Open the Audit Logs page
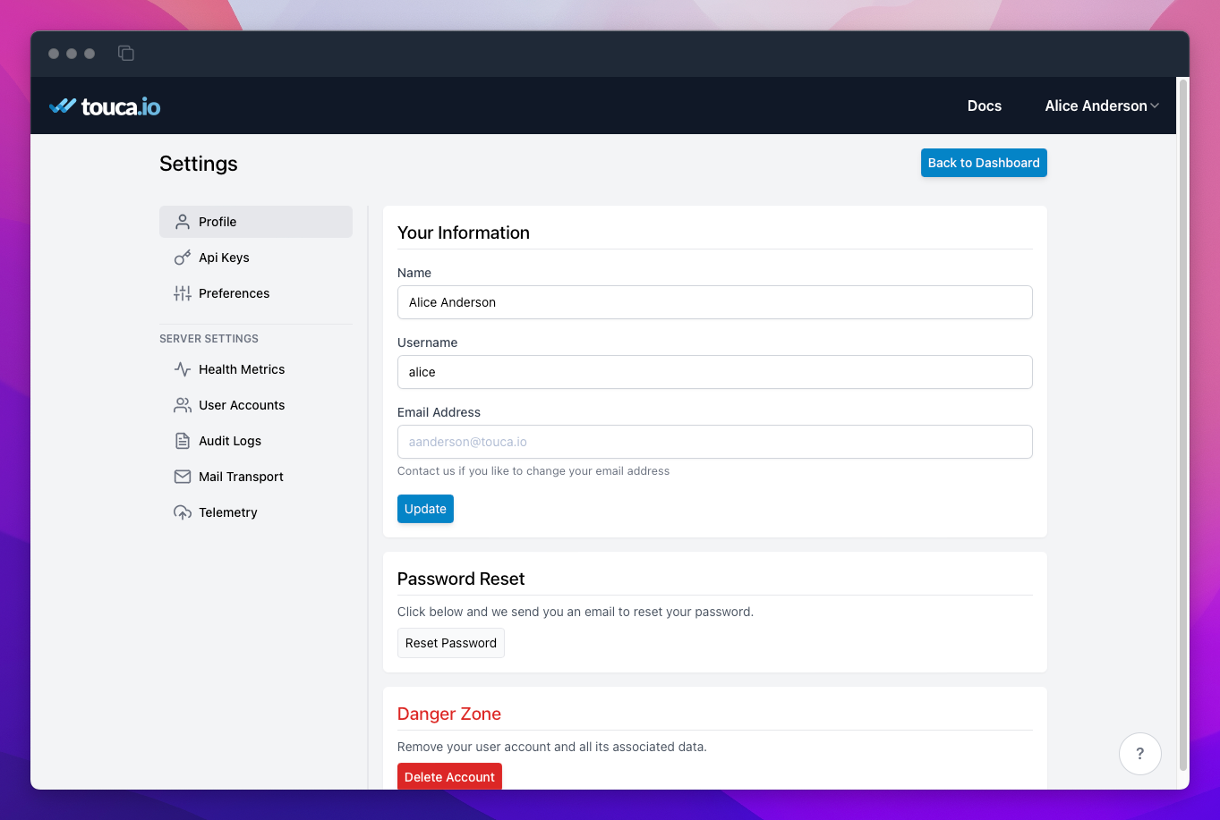Viewport: 1220px width, 820px height. pyautogui.click(x=256, y=441)
